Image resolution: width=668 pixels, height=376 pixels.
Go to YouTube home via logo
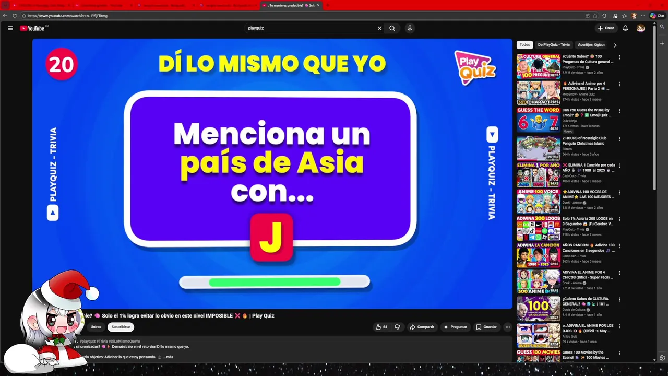pyautogui.click(x=32, y=28)
